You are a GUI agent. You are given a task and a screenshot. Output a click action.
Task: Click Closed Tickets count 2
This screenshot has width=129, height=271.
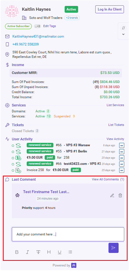tap(37, 131)
